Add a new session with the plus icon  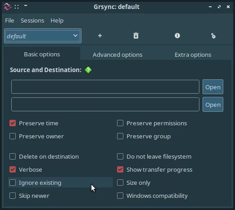pyautogui.click(x=100, y=36)
